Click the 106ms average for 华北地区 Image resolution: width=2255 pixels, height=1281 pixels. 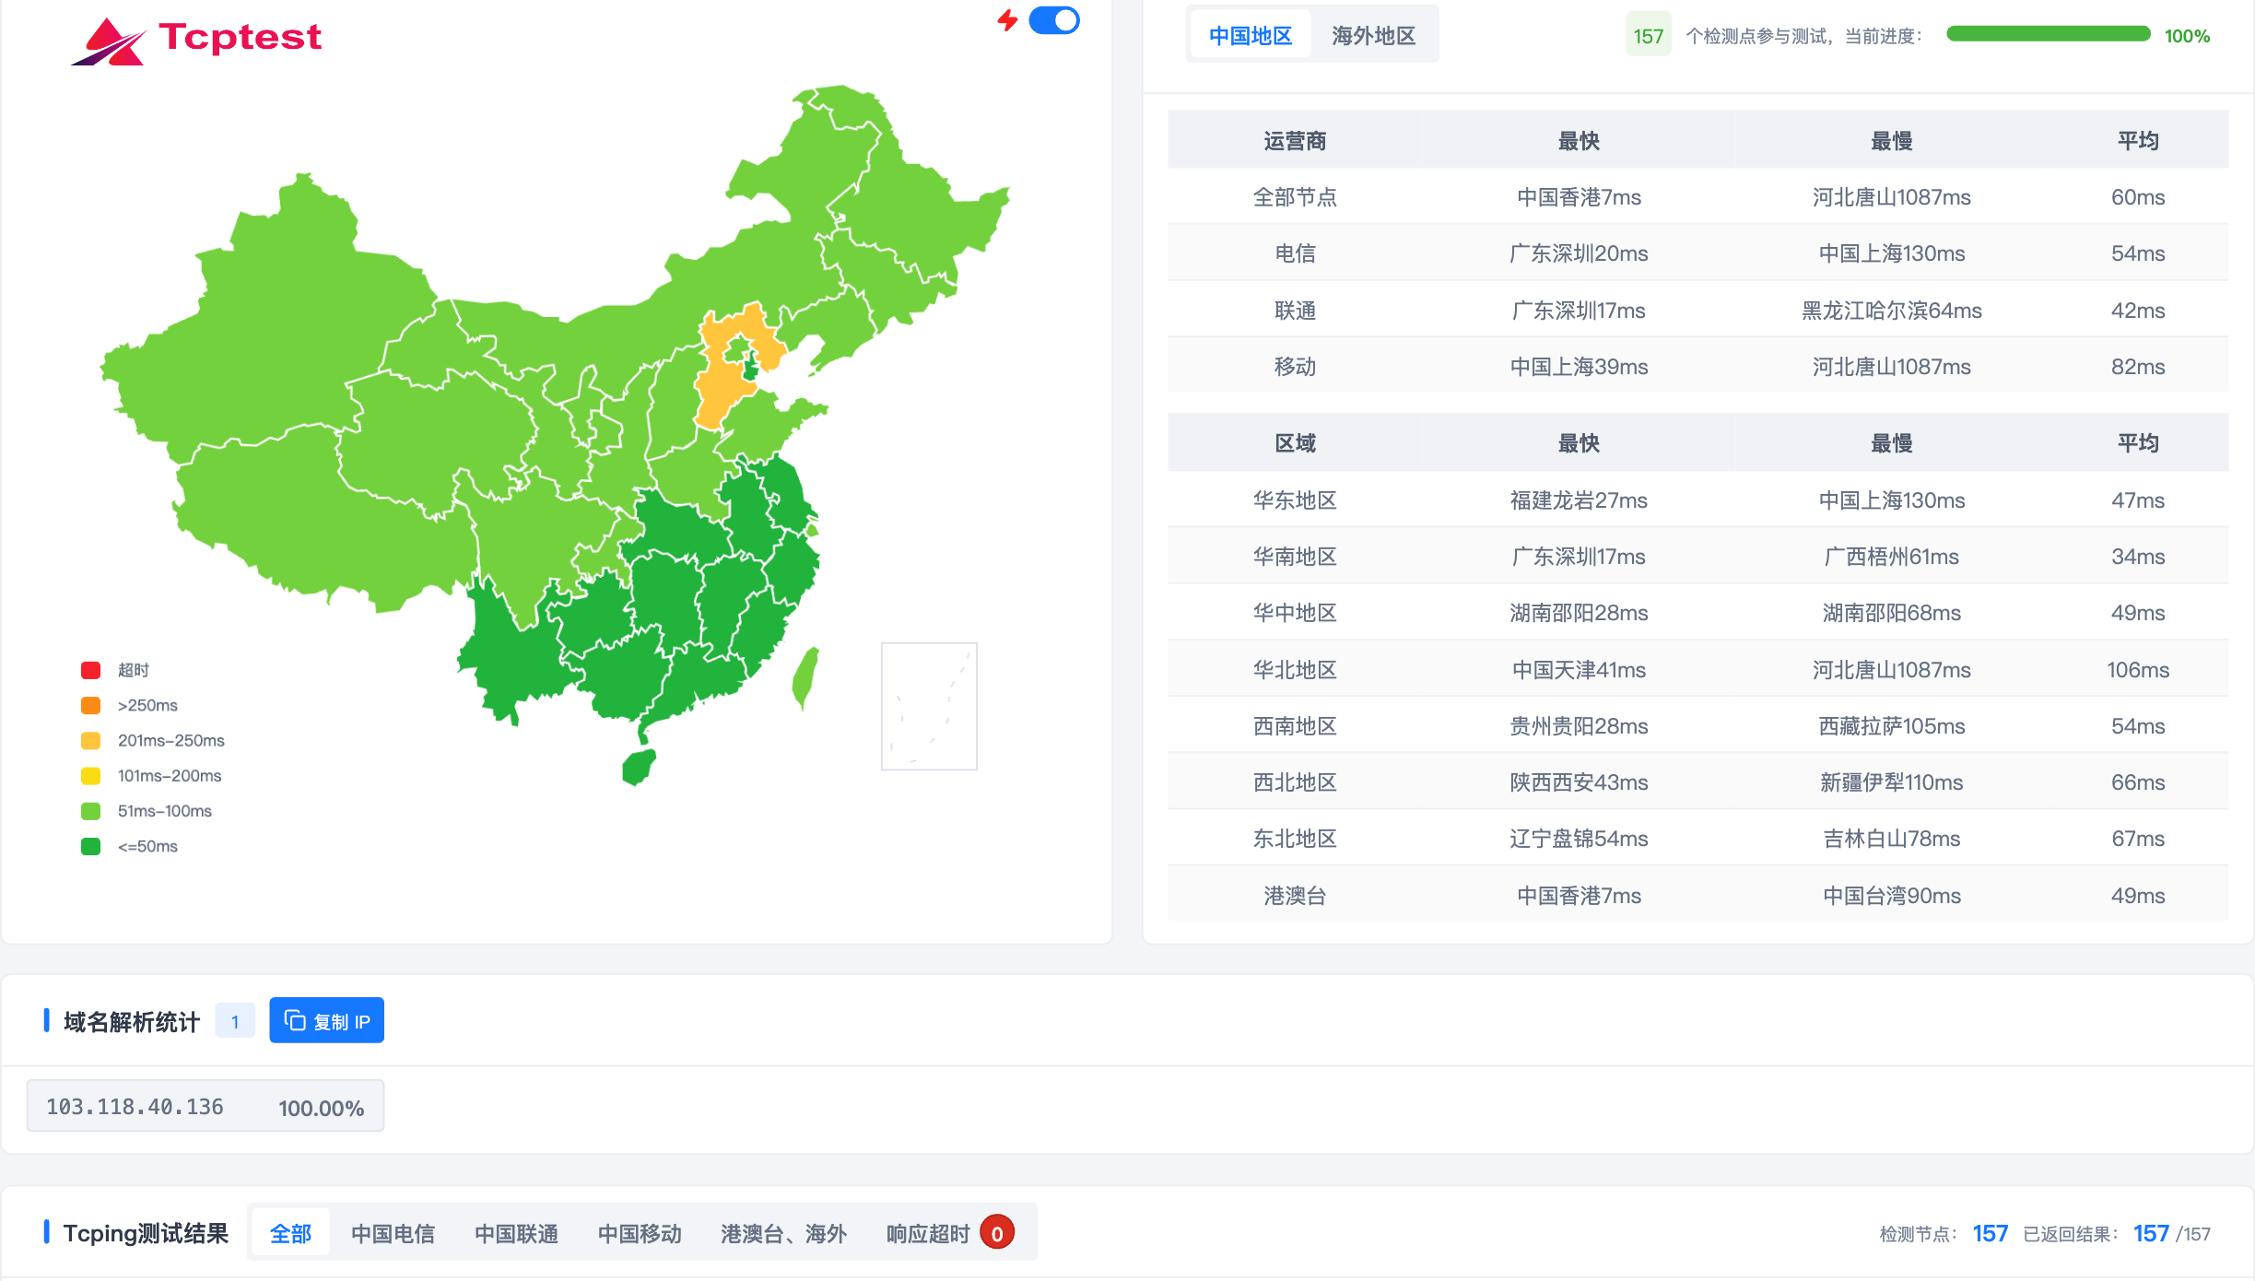[x=2138, y=670]
